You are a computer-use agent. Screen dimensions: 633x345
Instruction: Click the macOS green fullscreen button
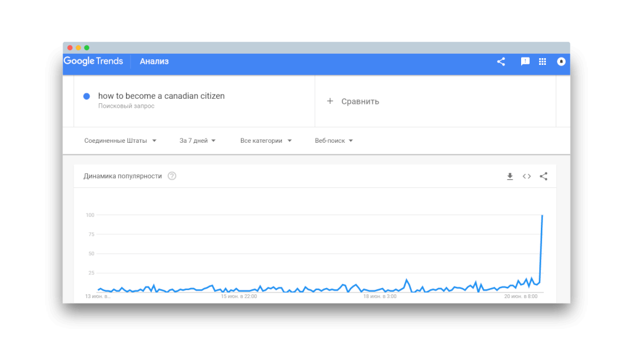tap(87, 48)
